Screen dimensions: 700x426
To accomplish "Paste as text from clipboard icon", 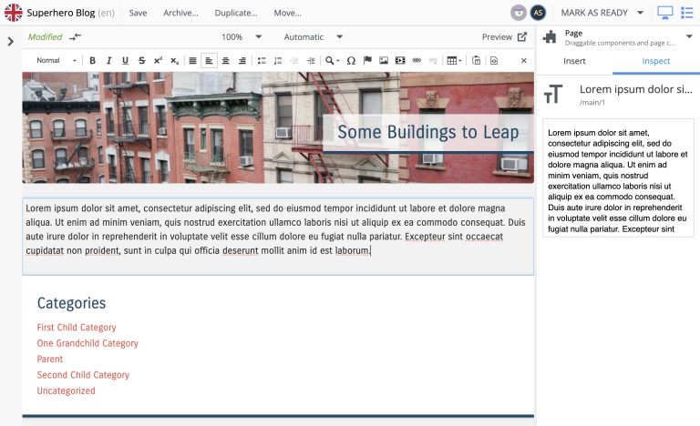I will click(x=477, y=61).
